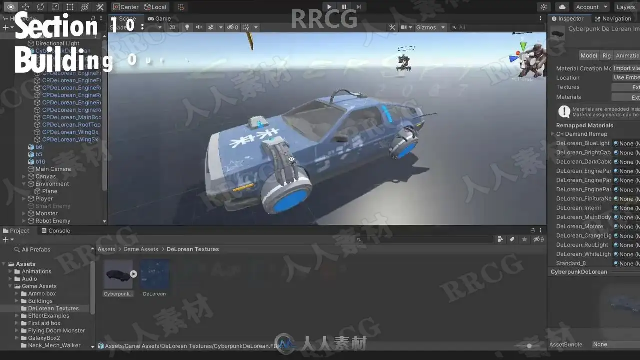Click the scene view orientation gizmo

[522, 58]
